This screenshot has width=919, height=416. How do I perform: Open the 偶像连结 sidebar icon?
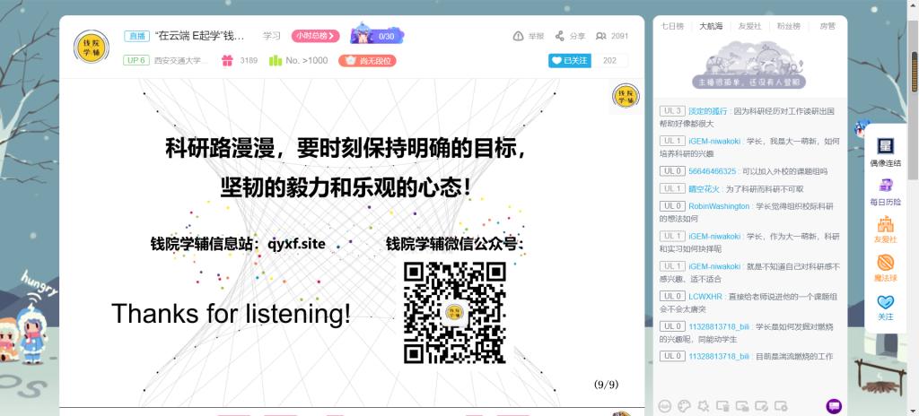click(885, 146)
